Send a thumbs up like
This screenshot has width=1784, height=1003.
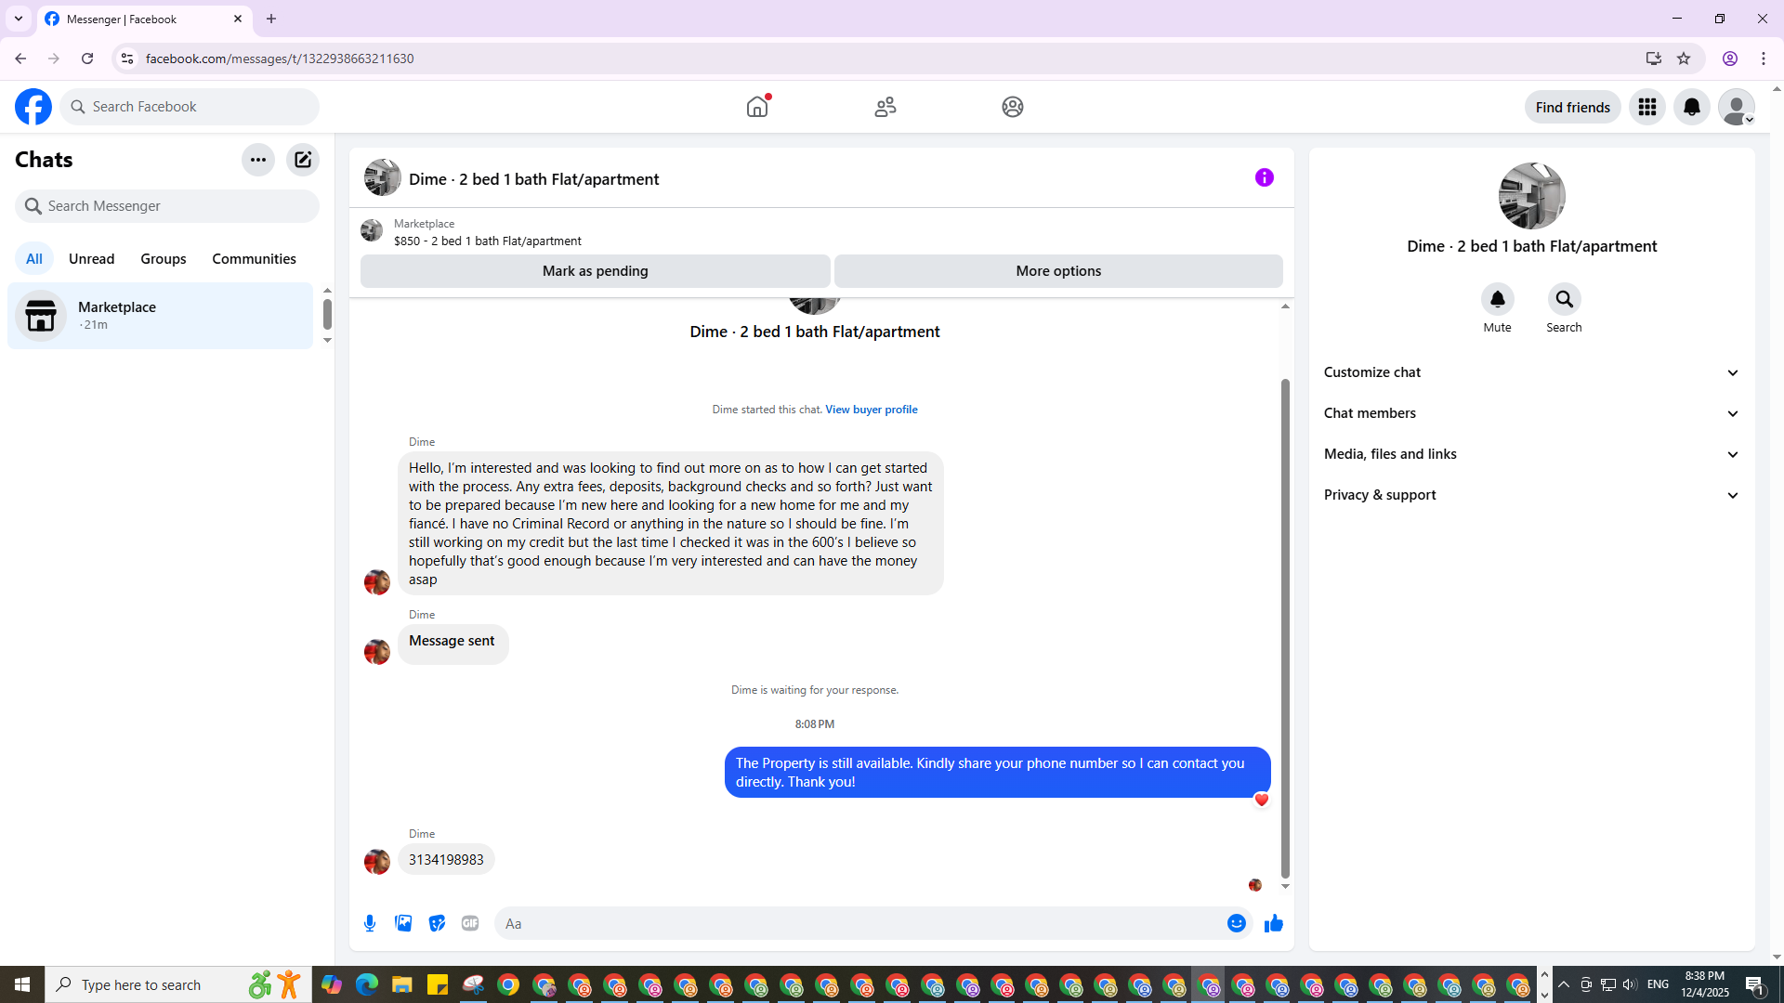(1273, 923)
